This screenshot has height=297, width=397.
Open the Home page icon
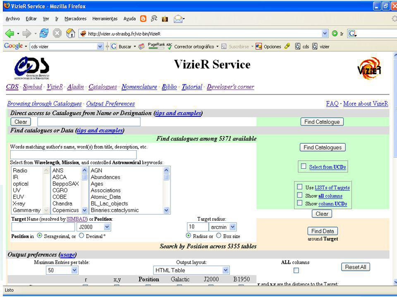pyautogui.click(x=70, y=33)
